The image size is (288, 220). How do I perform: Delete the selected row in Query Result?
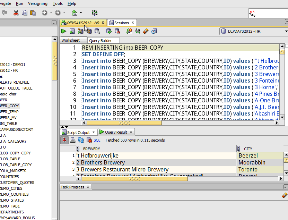[89, 140]
